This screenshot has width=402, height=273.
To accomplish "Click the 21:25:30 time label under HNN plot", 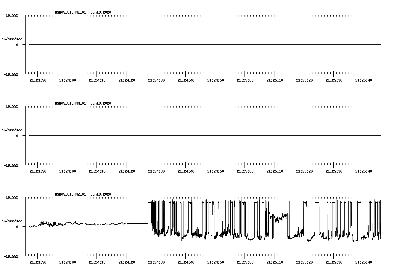I will click(334, 171).
